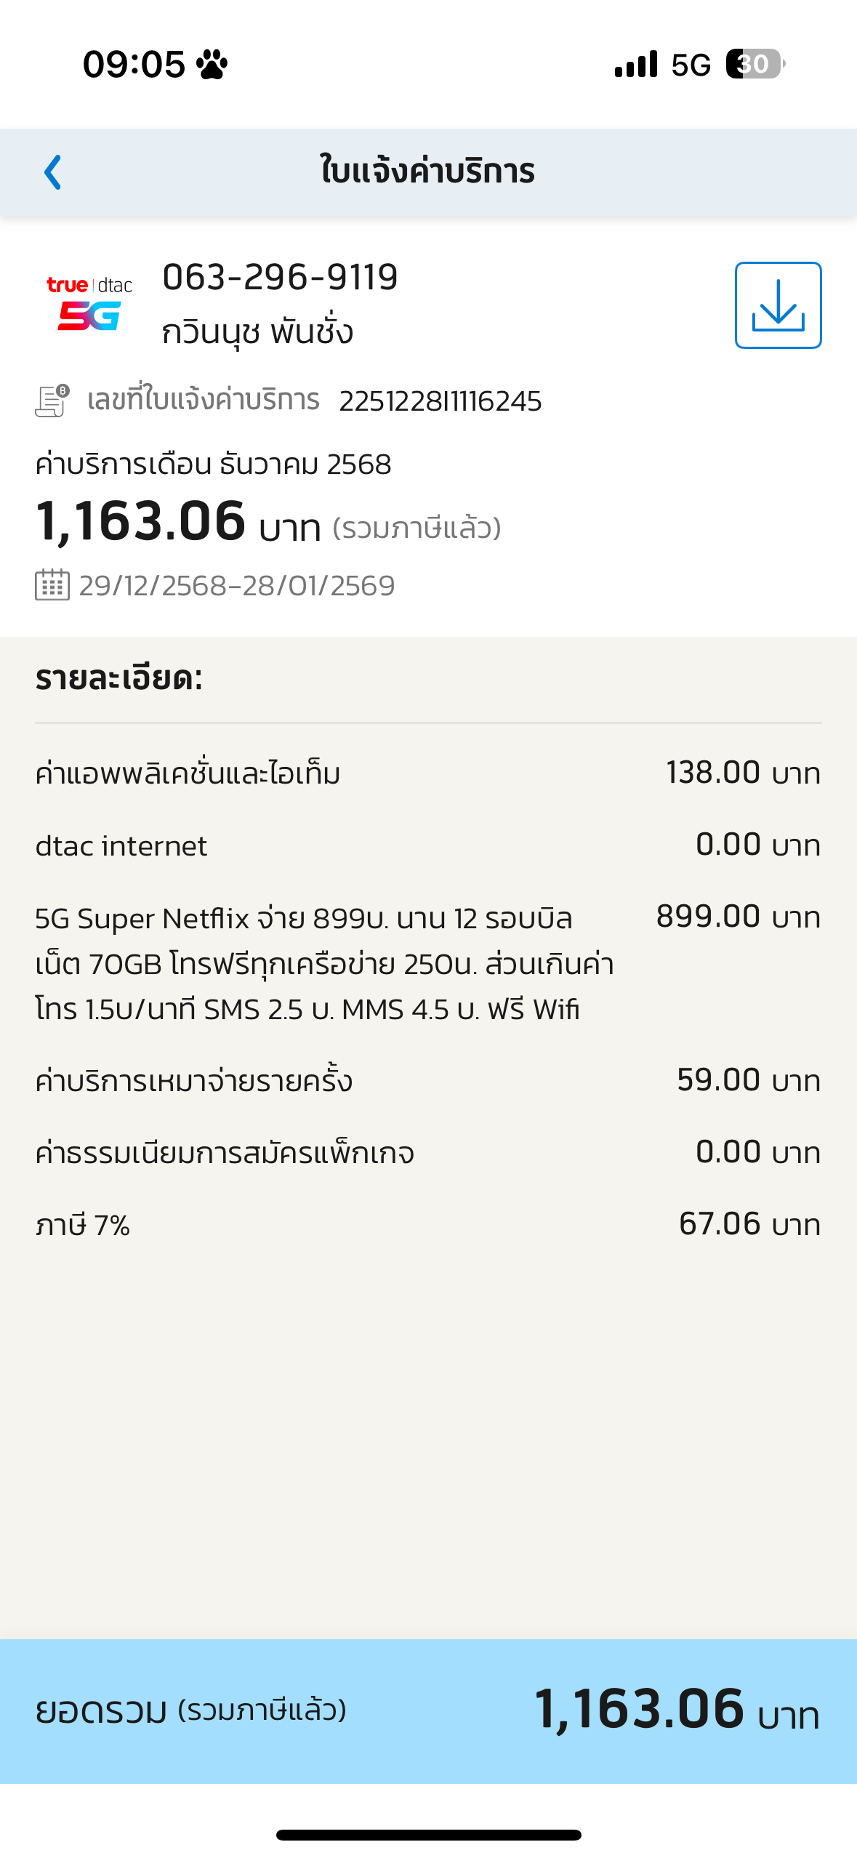Tap the ยอดรวม total amount bar
The height and width of the screenshot is (1858, 857).
(x=427, y=1710)
